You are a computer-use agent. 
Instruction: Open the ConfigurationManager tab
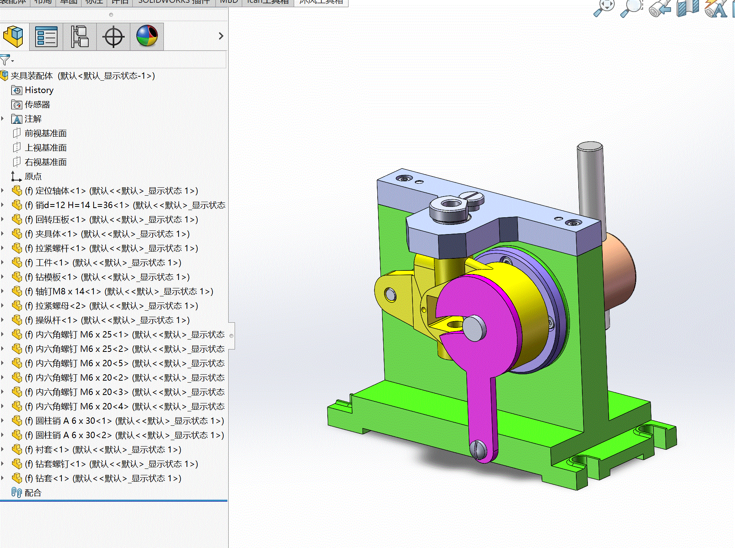click(x=80, y=36)
